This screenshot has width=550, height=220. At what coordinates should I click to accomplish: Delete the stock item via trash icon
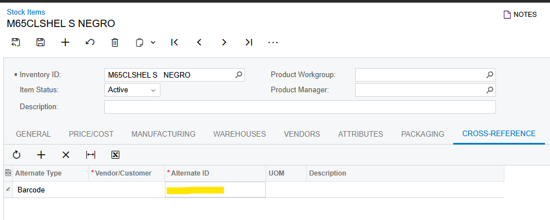[115, 42]
